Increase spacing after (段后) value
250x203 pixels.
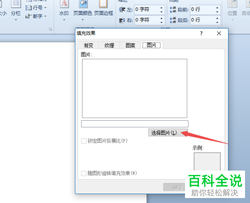point(217,18)
